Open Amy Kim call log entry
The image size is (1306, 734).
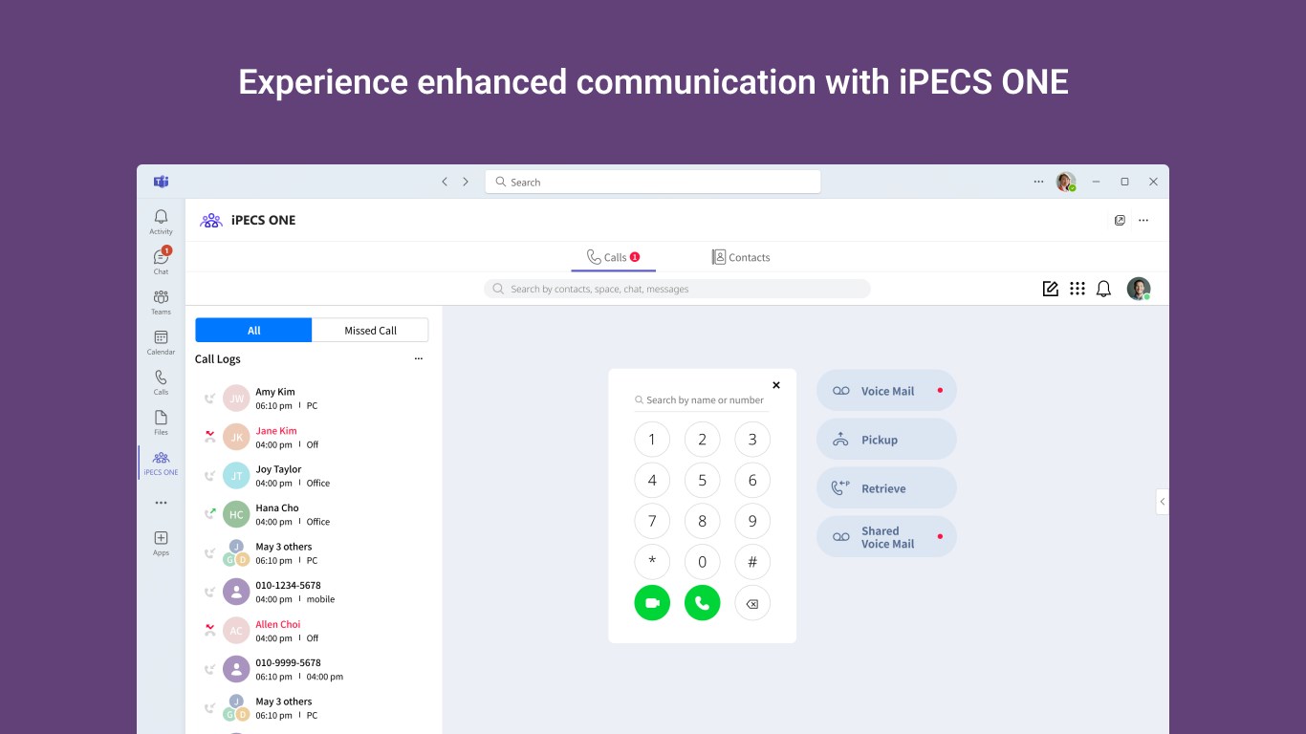(314, 399)
